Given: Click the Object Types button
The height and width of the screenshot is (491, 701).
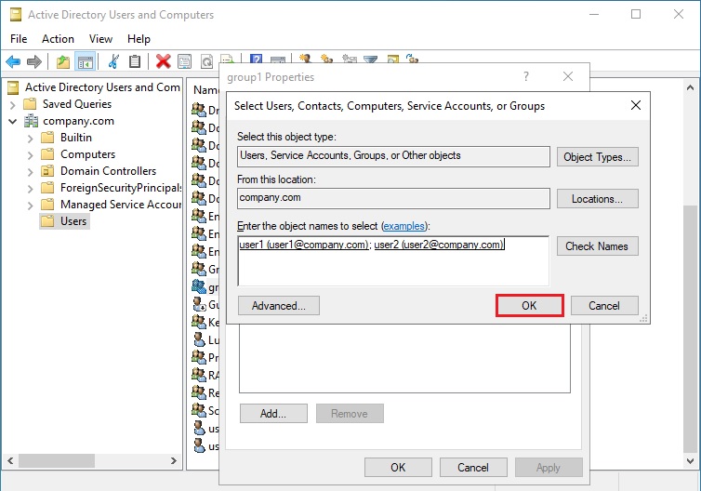Looking at the screenshot, I should point(597,157).
